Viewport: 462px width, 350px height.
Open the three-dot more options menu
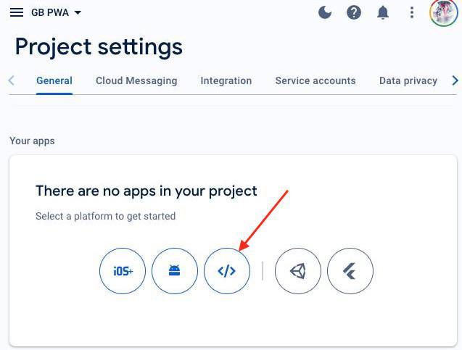pos(412,12)
